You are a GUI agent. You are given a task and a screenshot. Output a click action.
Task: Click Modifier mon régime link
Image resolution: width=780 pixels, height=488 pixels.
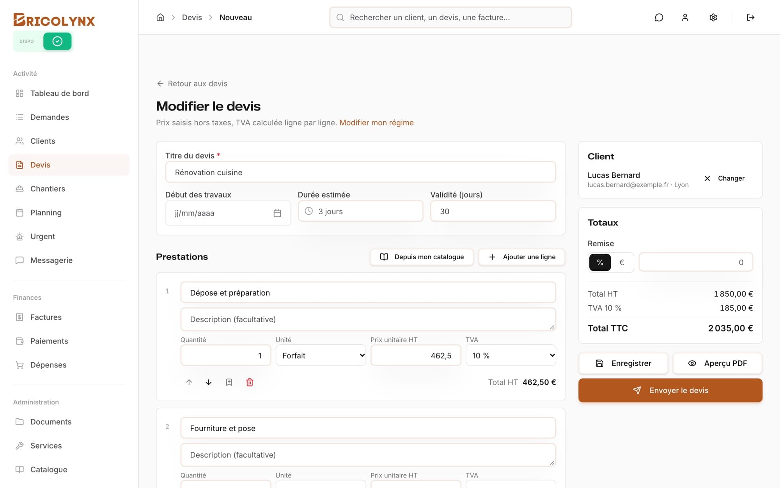[x=376, y=123]
